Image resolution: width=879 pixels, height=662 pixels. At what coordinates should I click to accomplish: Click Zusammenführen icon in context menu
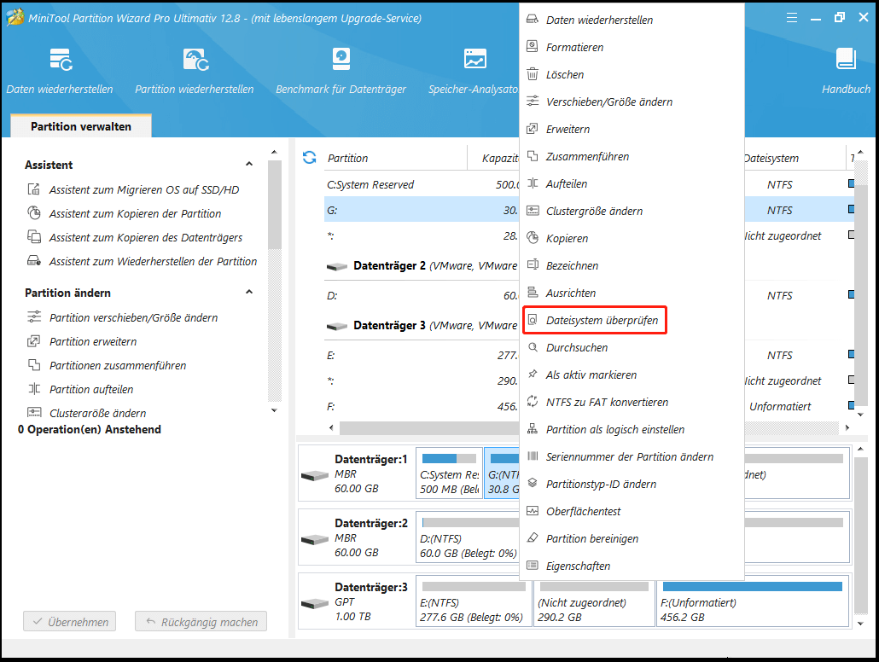pos(533,156)
